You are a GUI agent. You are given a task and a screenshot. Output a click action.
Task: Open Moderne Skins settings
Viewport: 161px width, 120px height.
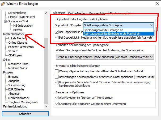tap(18, 68)
